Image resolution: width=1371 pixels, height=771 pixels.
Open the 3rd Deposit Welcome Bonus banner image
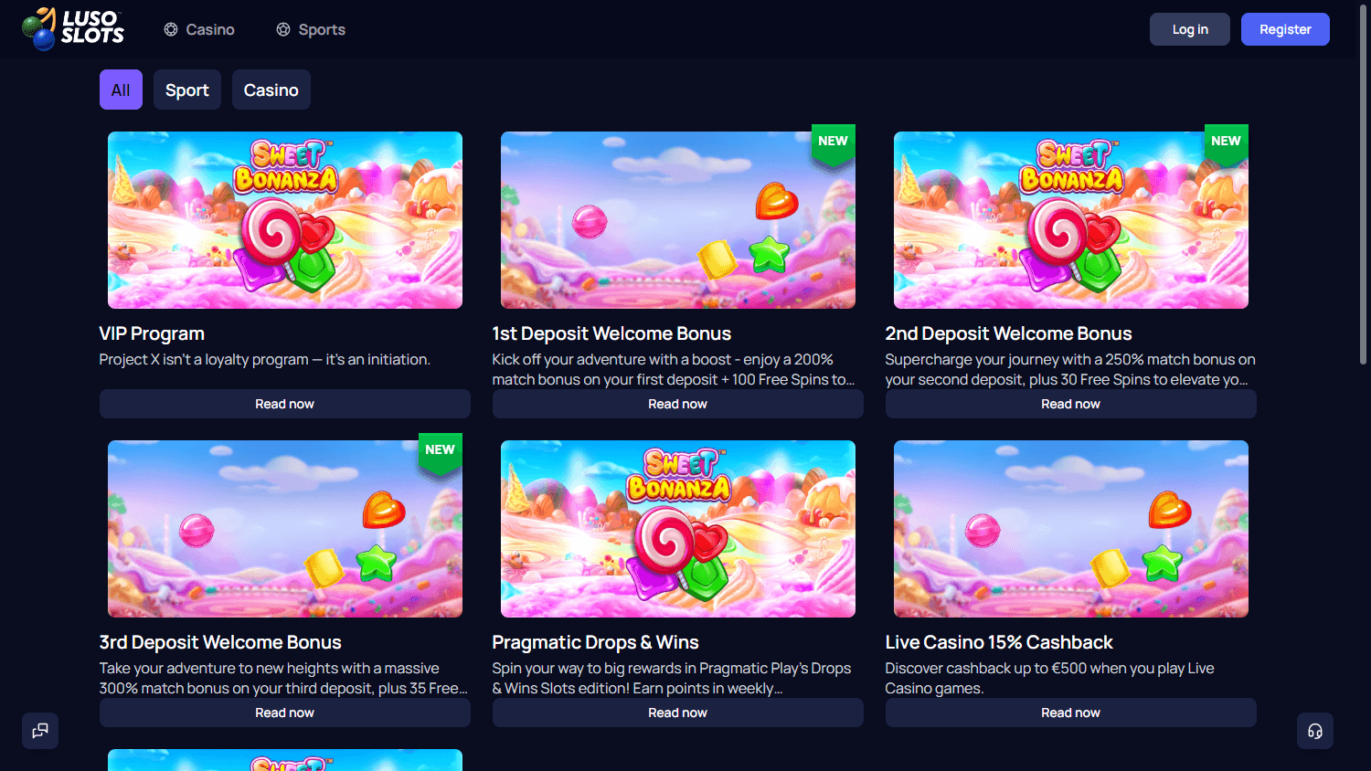coord(285,529)
